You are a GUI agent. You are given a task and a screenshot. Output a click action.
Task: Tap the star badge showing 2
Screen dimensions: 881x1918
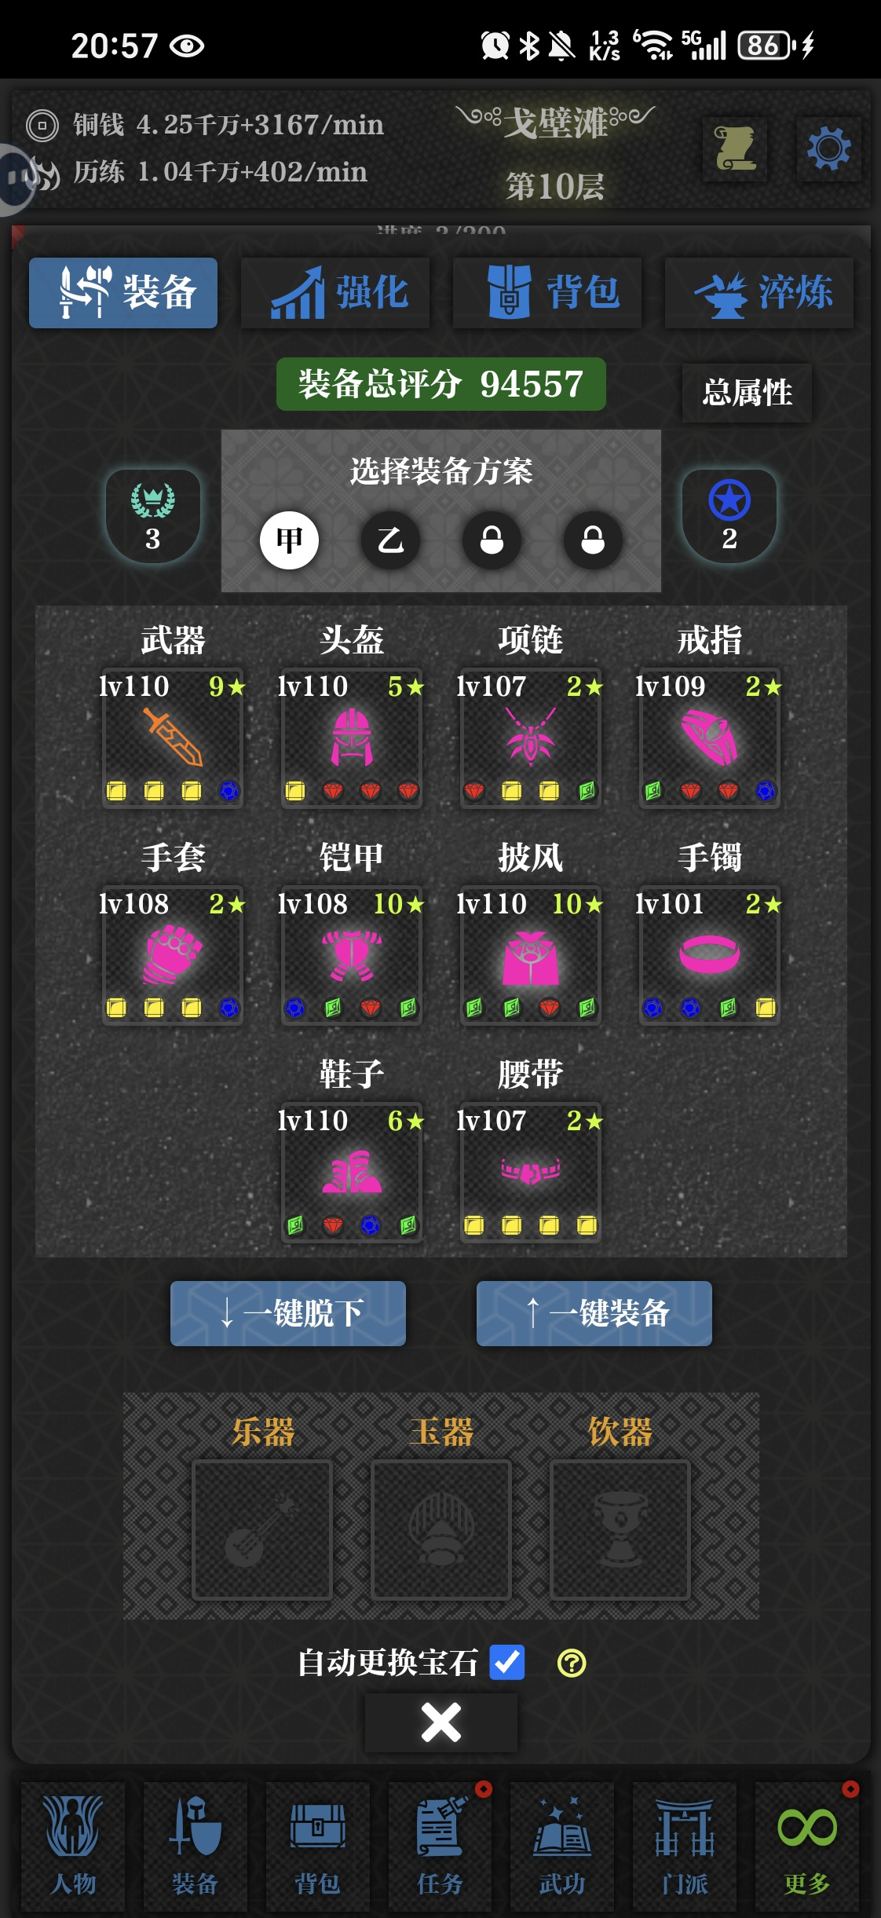pyautogui.click(x=729, y=516)
